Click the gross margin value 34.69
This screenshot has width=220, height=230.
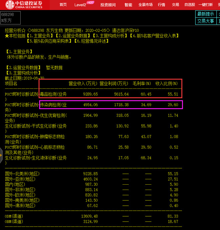tap(146, 105)
